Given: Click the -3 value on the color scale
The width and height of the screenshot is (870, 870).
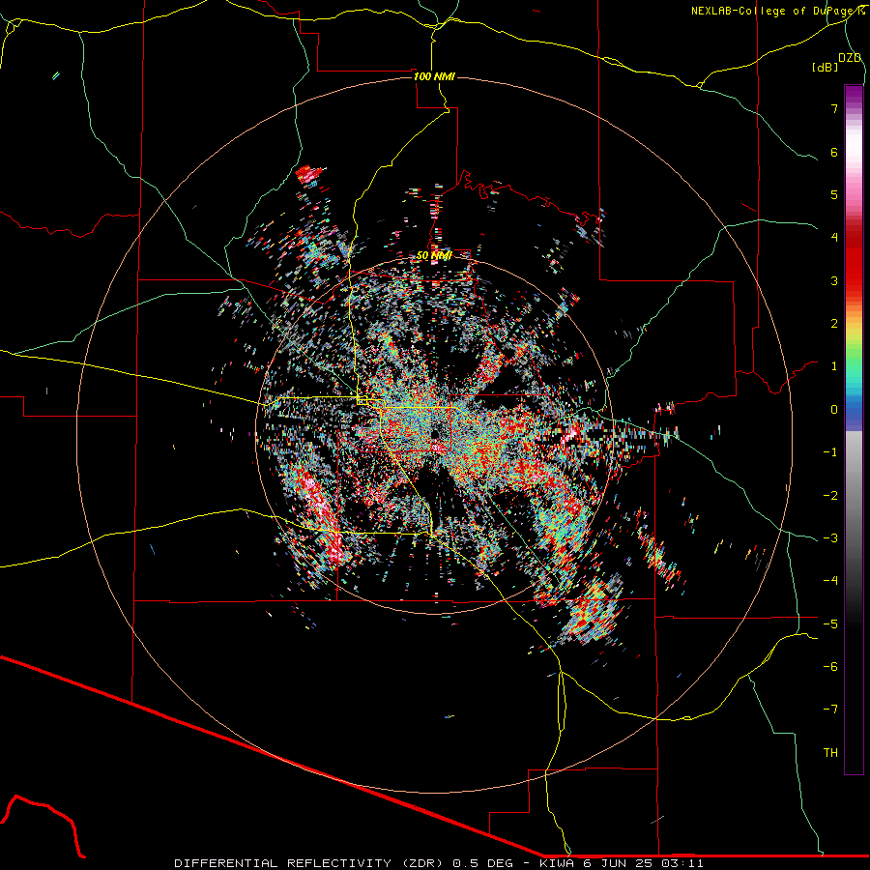Looking at the screenshot, I should pos(830,538).
